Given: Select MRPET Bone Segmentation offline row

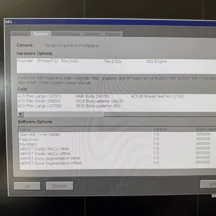Looking at the screenshot, I should 117,163.
